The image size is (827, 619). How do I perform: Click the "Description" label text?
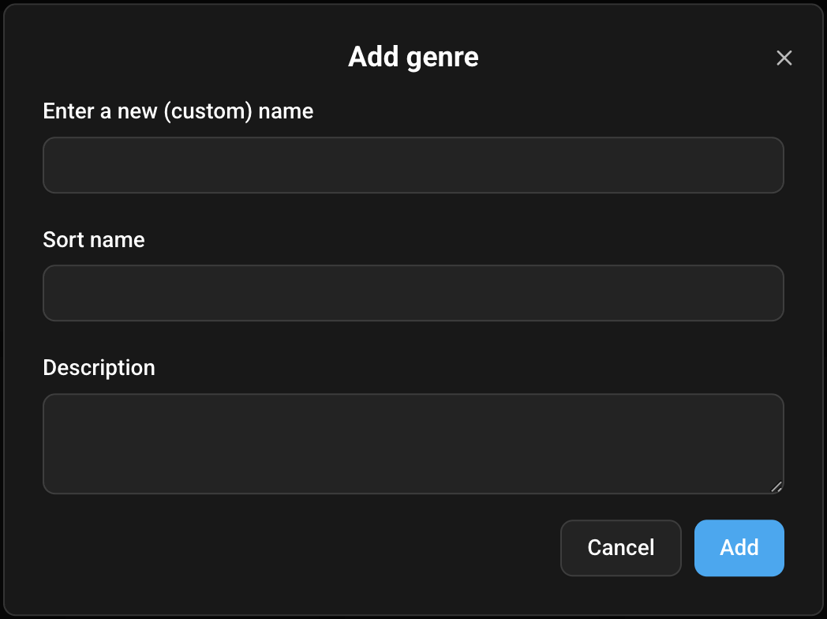tap(99, 368)
